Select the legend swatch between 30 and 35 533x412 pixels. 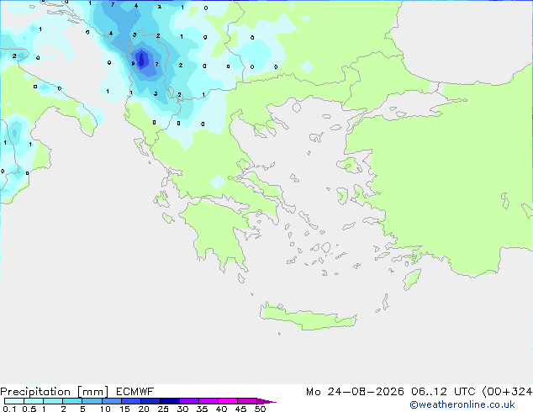point(188,401)
